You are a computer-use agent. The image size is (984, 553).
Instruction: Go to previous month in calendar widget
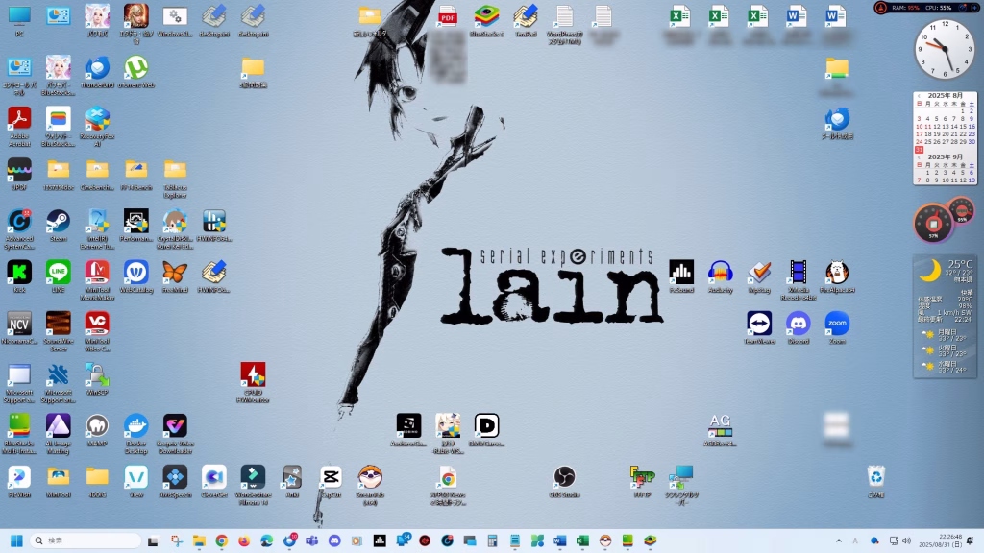[919, 96]
